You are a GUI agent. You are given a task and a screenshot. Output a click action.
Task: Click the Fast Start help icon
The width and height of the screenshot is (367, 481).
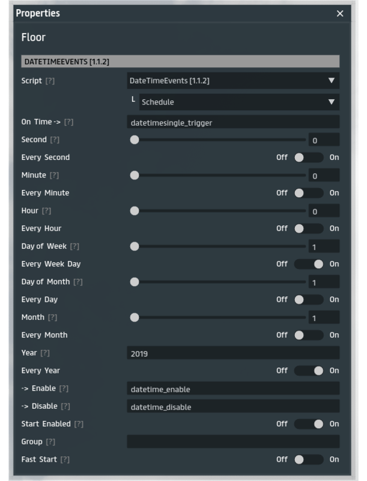[x=65, y=459]
